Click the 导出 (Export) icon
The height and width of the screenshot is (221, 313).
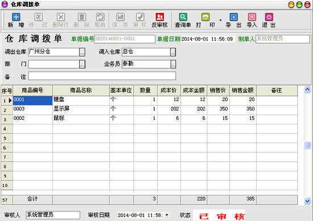click(233, 17)
